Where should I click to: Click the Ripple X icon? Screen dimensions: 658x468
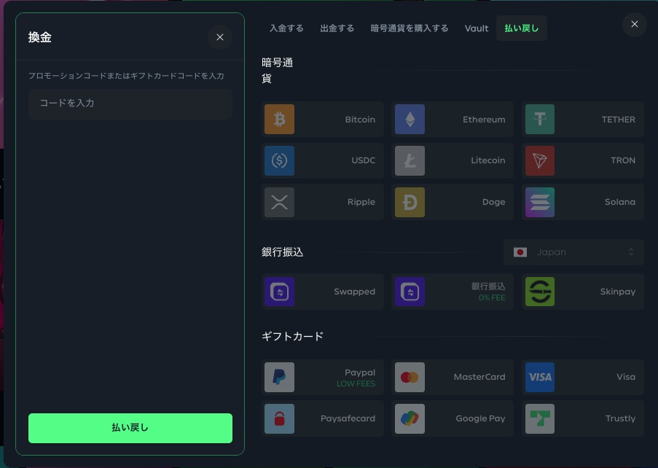pos(280,202)
